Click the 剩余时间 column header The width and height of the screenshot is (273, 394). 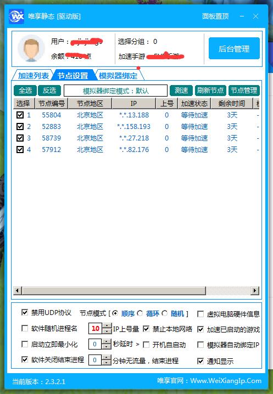[x=232, y=103]
